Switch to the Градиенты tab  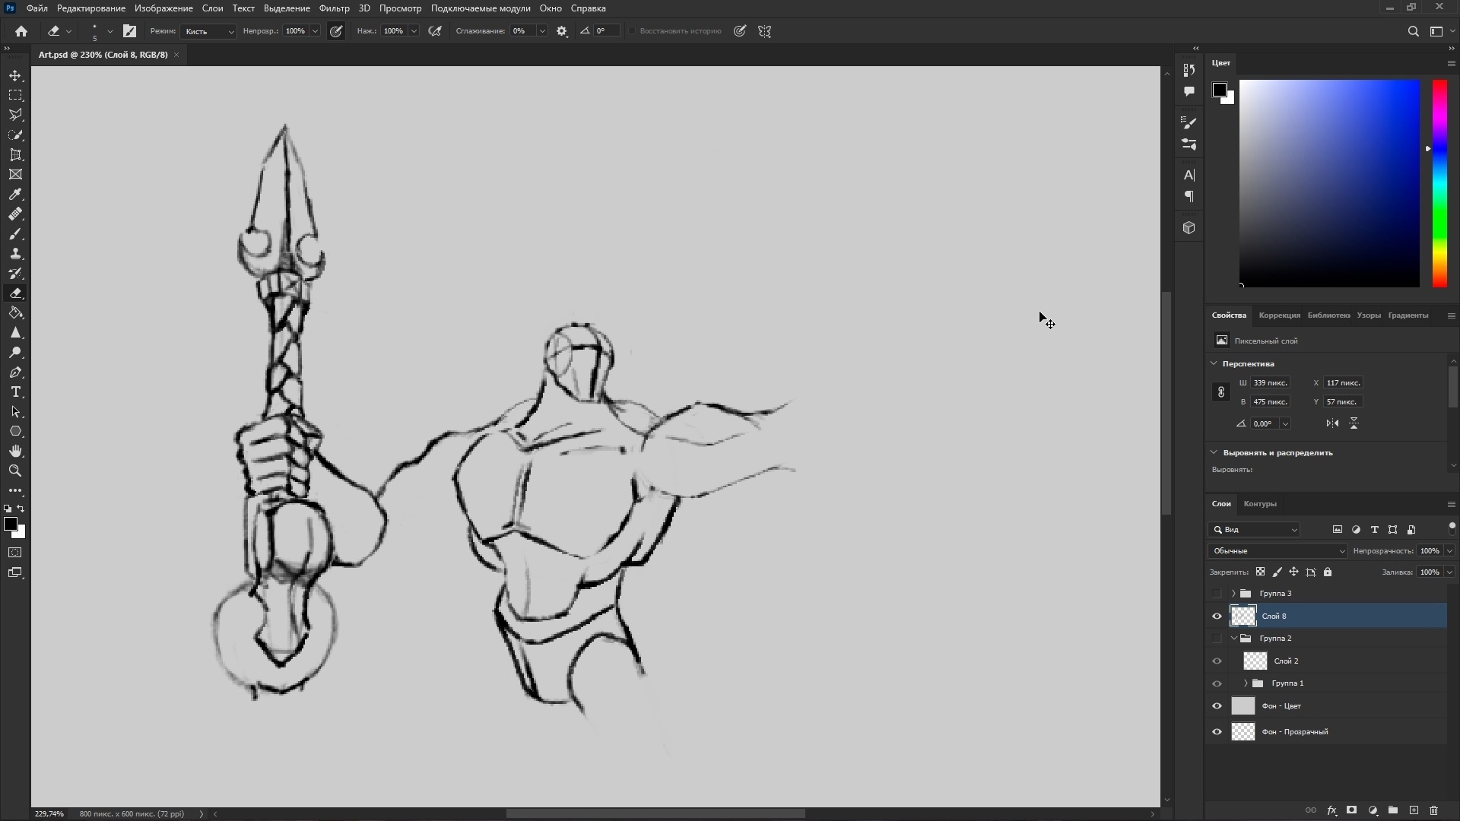[x=1408, y=315]
